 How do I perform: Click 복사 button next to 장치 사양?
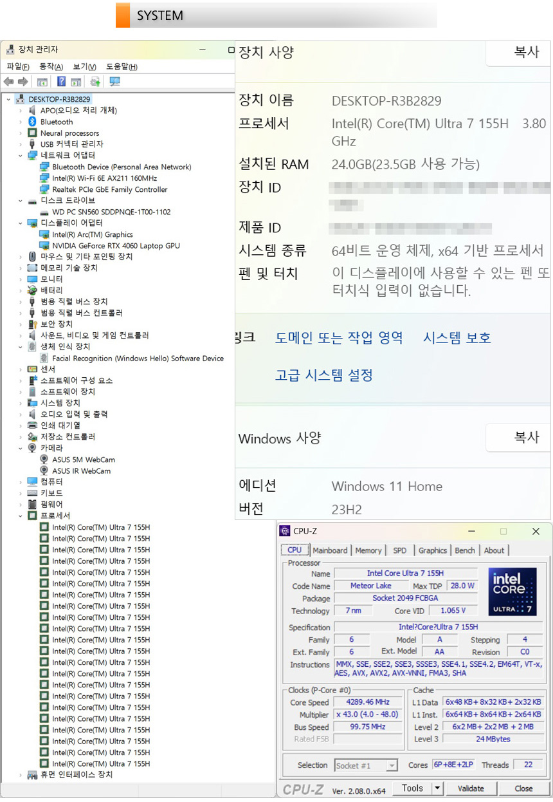point(519,53)
